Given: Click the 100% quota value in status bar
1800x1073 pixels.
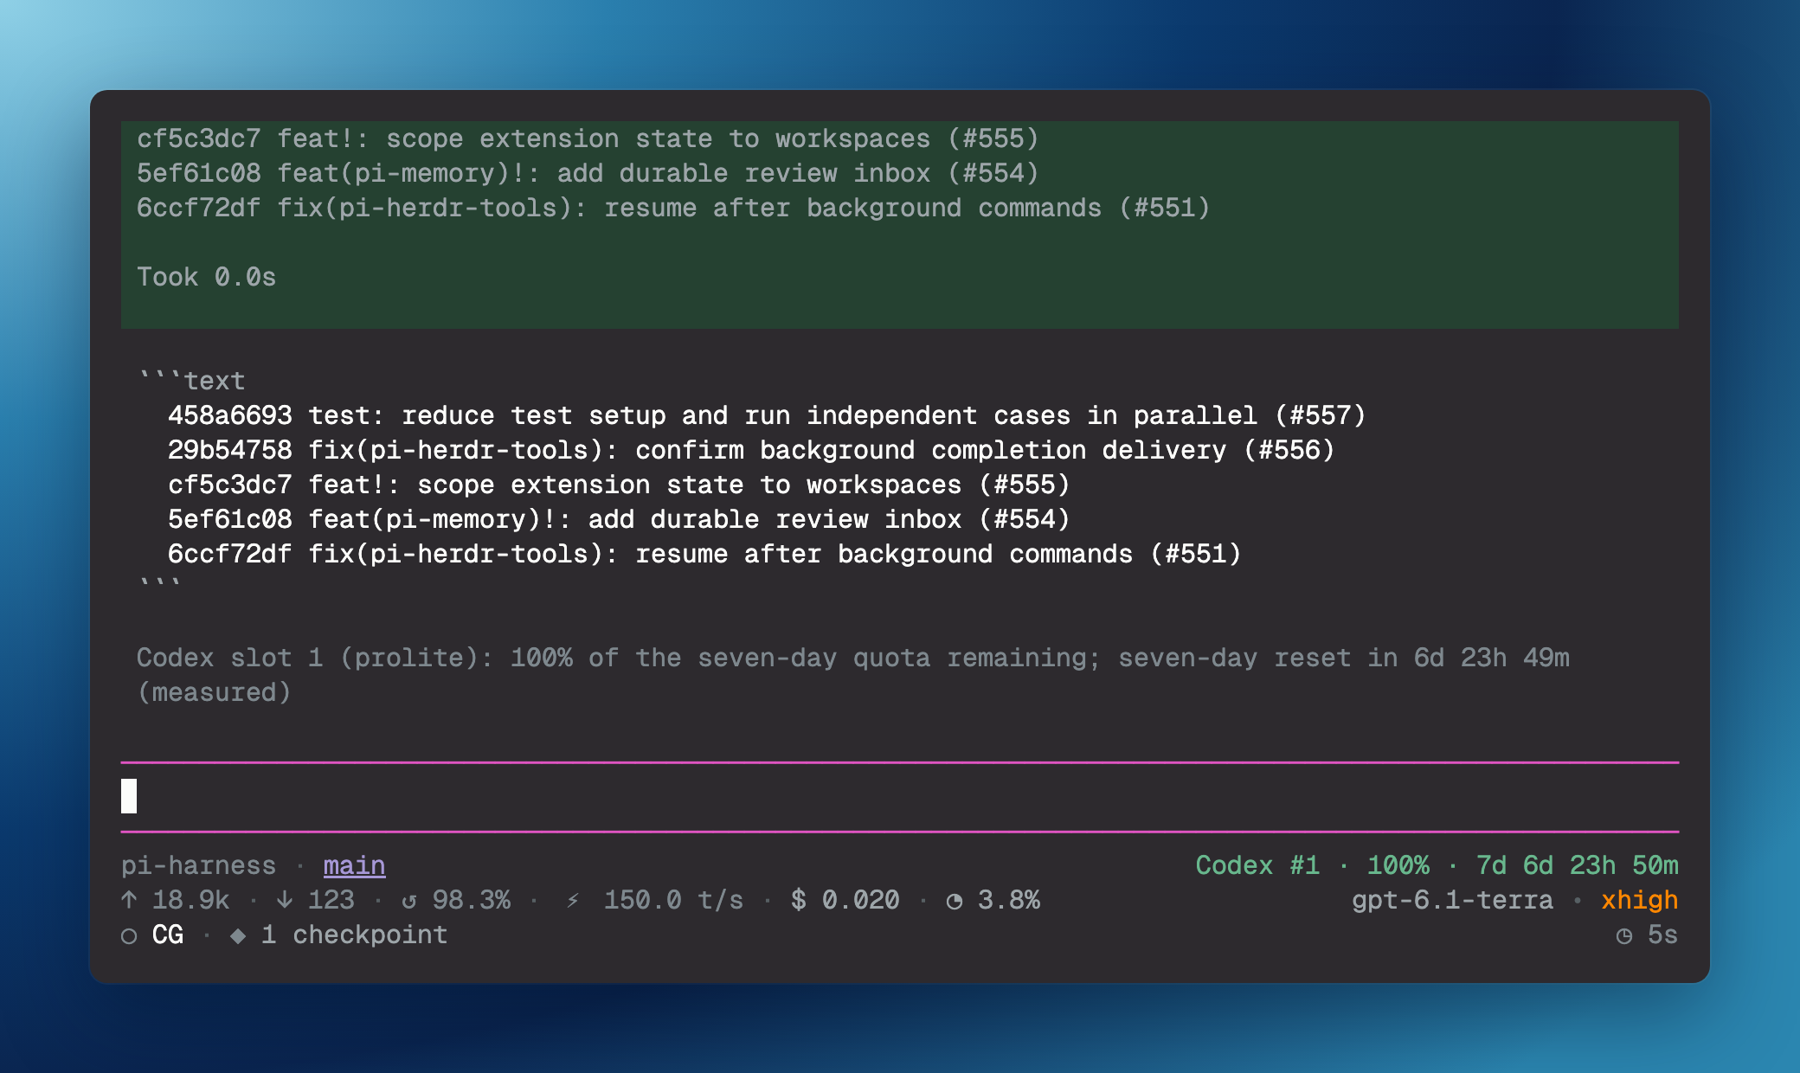Looking at the screenshot, I should pyautogui.click(x=1398, y=865).
